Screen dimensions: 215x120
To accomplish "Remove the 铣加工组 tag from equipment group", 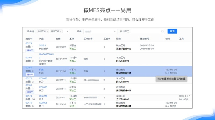I will 60,31.
